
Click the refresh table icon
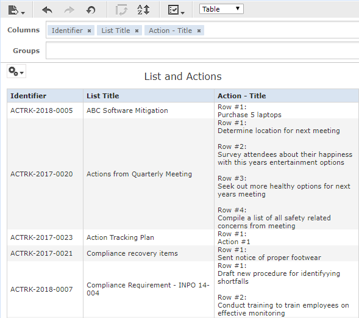pyautogui.click(x=121, y=10)
